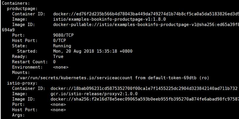Click the Mounts: label

tap(21, 73)
